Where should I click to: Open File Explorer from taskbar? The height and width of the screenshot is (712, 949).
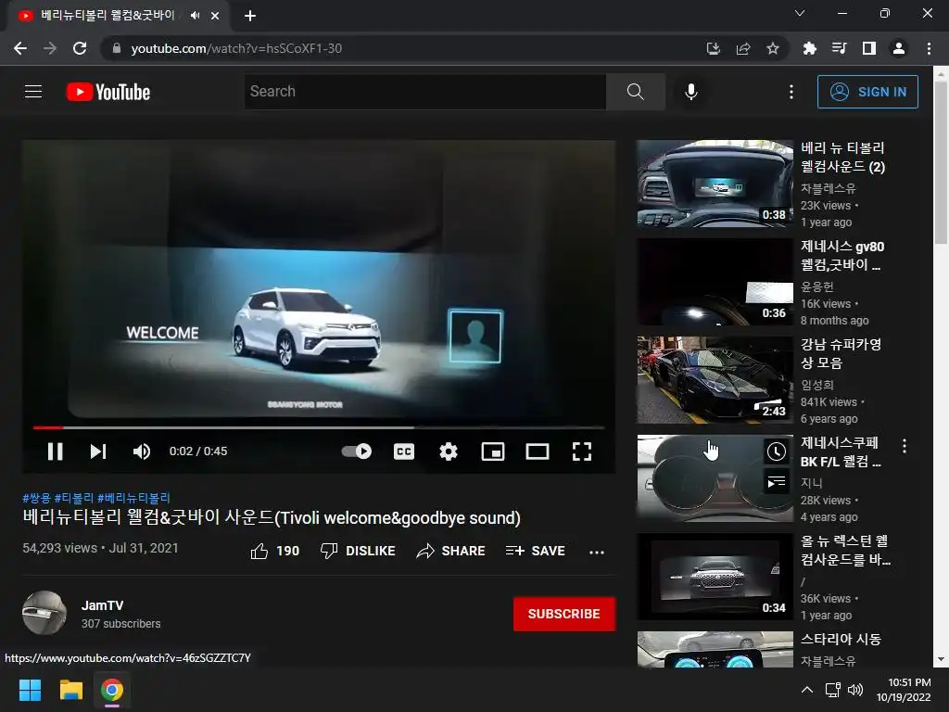click(x=70, y=690)
